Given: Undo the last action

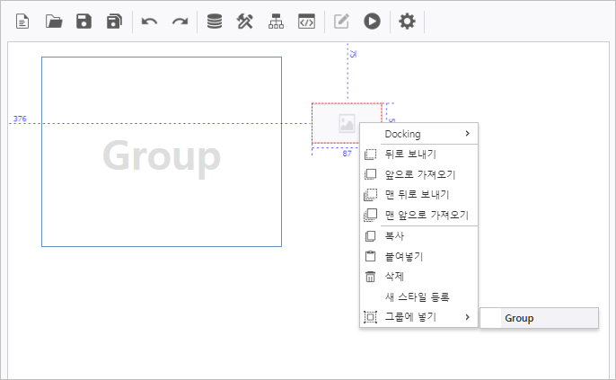Looking at the screenshot, I should tap(150, 22).
